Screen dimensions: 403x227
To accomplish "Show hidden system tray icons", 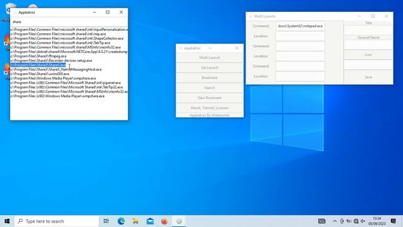I will pos(334,221).
